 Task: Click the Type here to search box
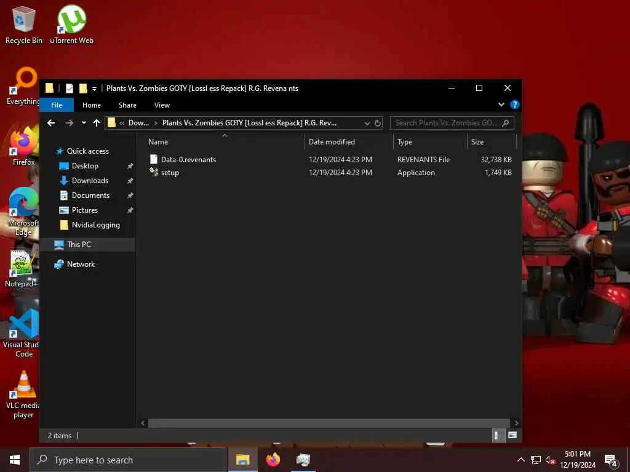click(128, 460)
